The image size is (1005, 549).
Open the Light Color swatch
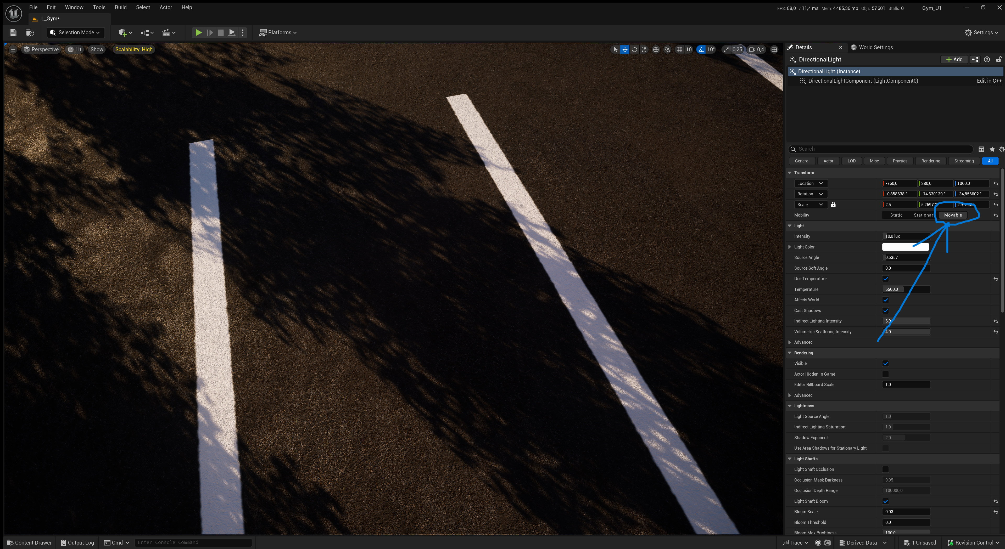coord(906,246)
